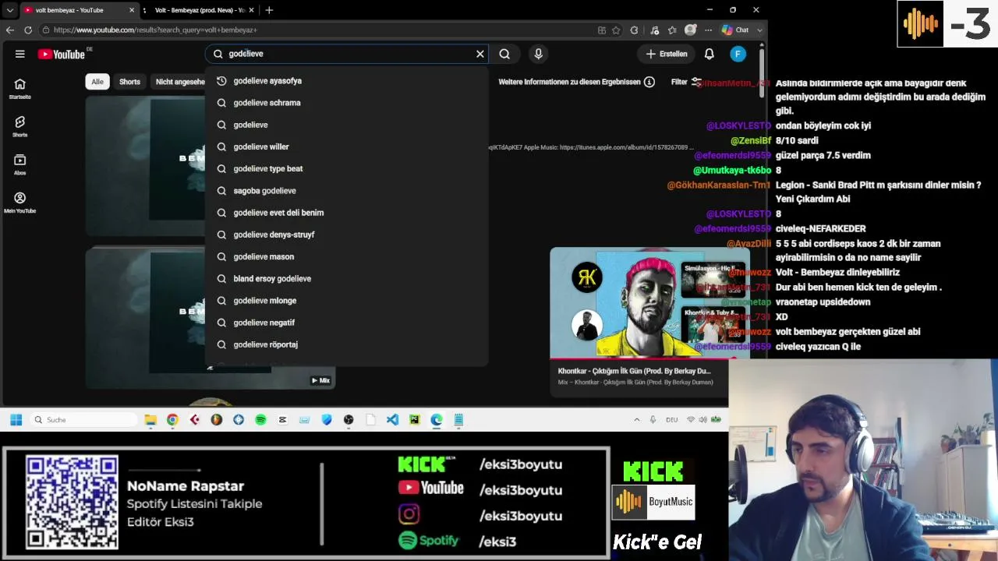The image size is (998, 561).
Task: Select the Alle filter chip
Action: click(97, 82)
